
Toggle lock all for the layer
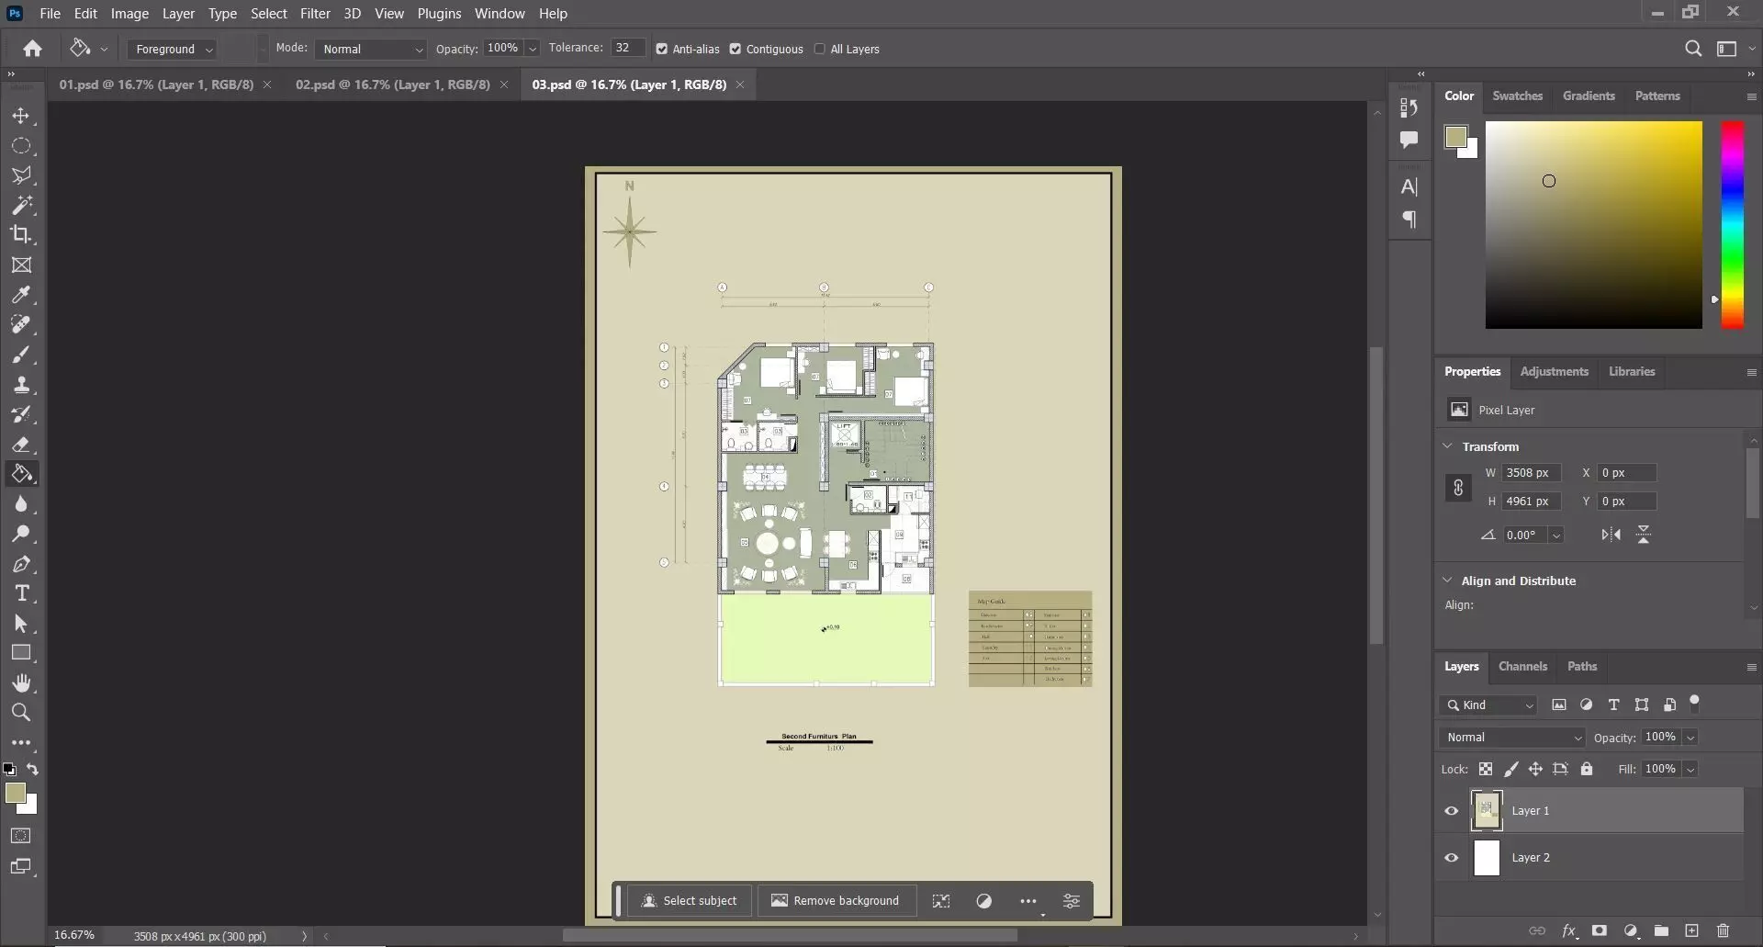tap(1586, 769)
